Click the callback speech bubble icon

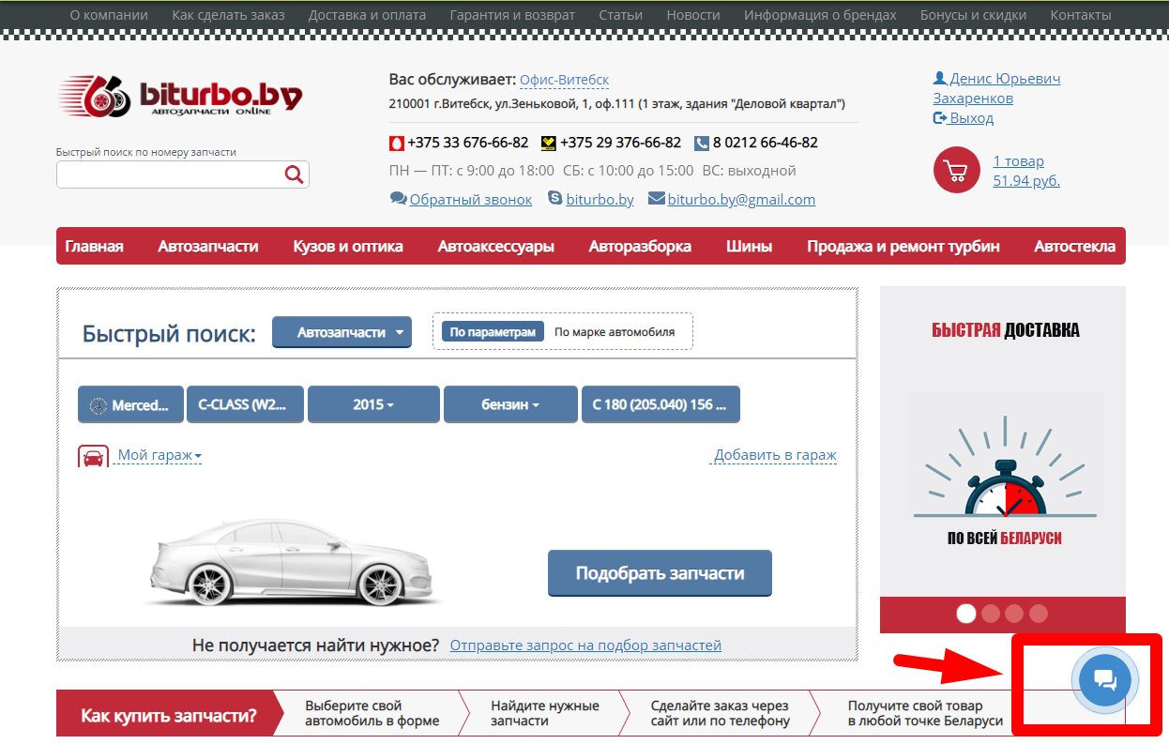click(x=398, y=199)
